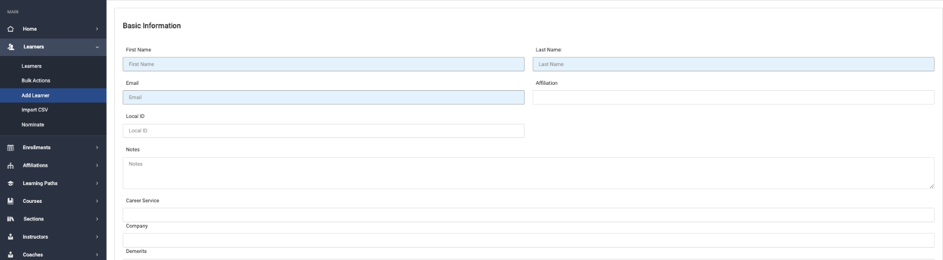Click the Instructors icon in sidebar
Viewport: 943px width, 260px height.
tap(11, 237)
